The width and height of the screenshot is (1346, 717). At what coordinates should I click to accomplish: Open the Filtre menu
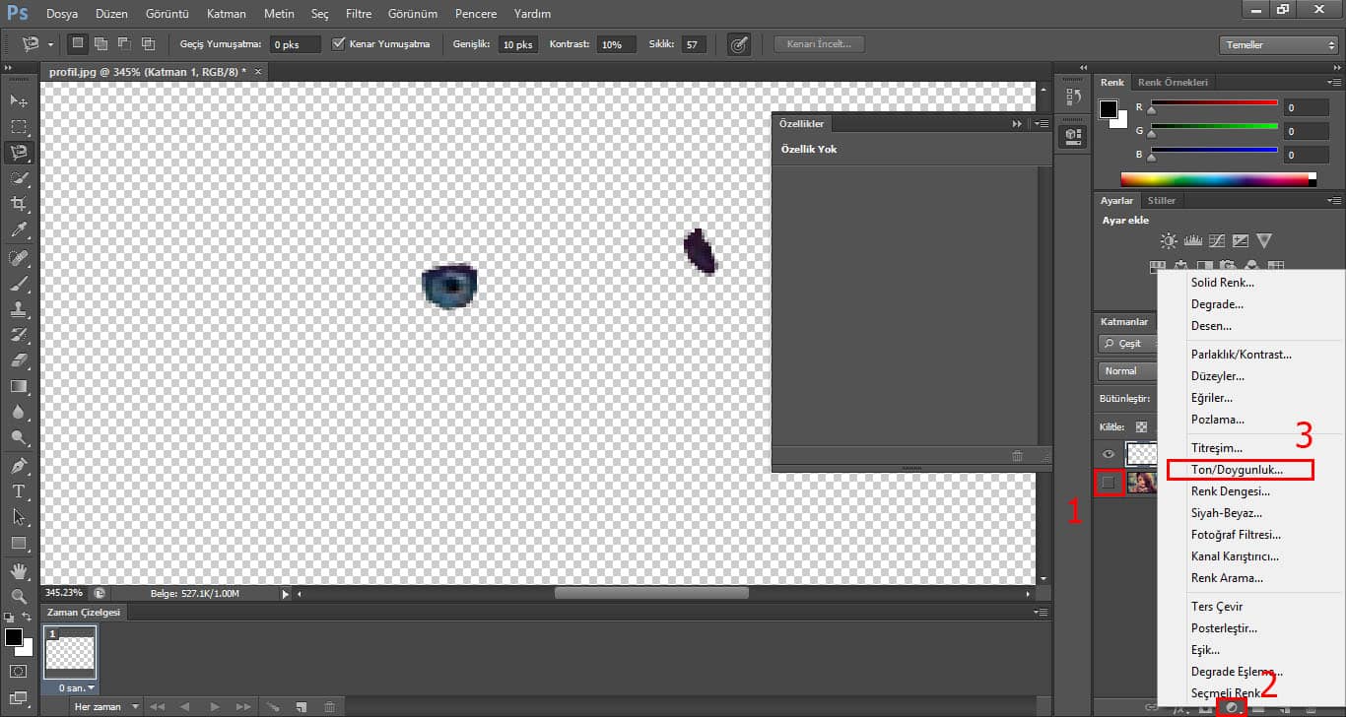[359, 14]
